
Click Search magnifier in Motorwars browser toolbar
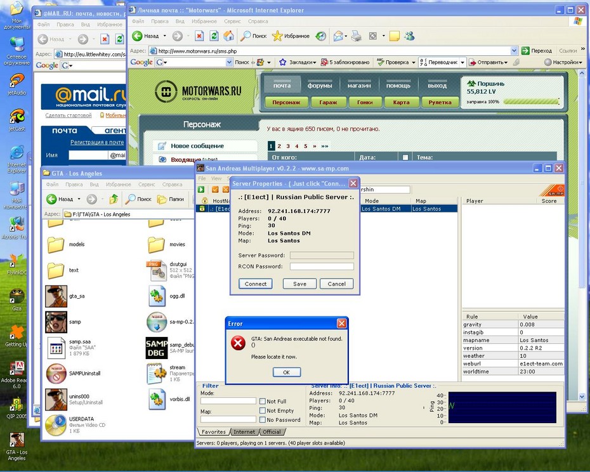click(253, 36)
